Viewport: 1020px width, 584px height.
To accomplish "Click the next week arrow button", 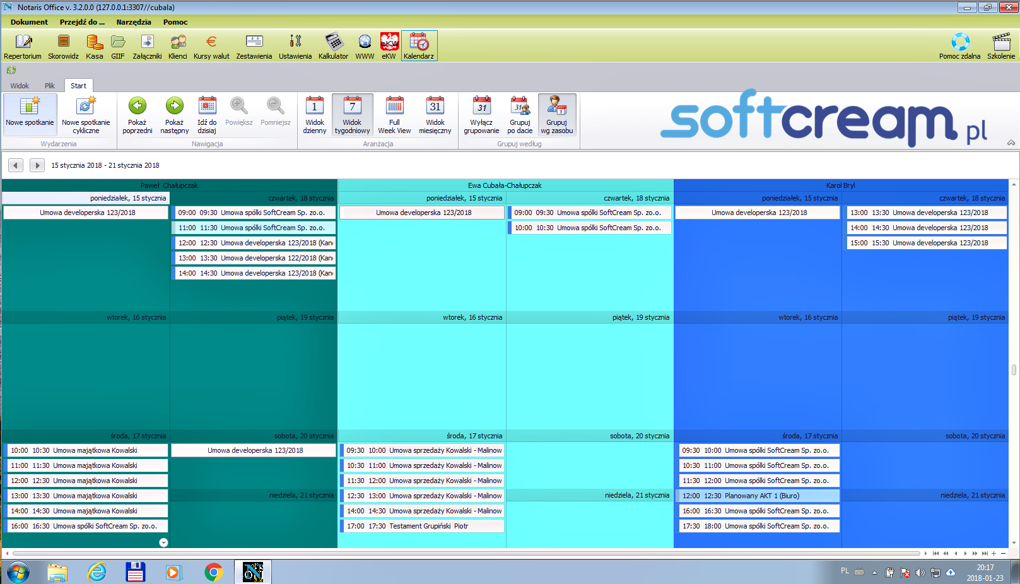I will tap(37, 165).
